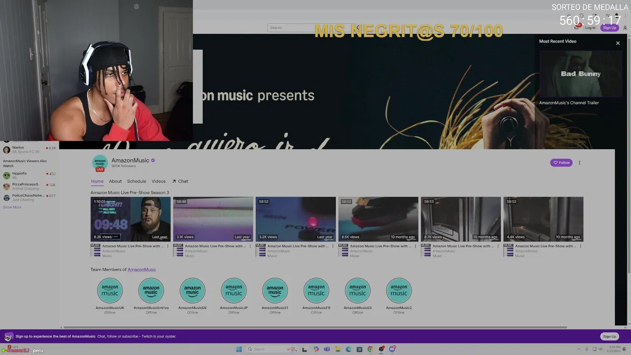This screenshot has height=355, width=631.
Task: Click the horizontal scrollbar below team members
Action: tap(315, 327)
